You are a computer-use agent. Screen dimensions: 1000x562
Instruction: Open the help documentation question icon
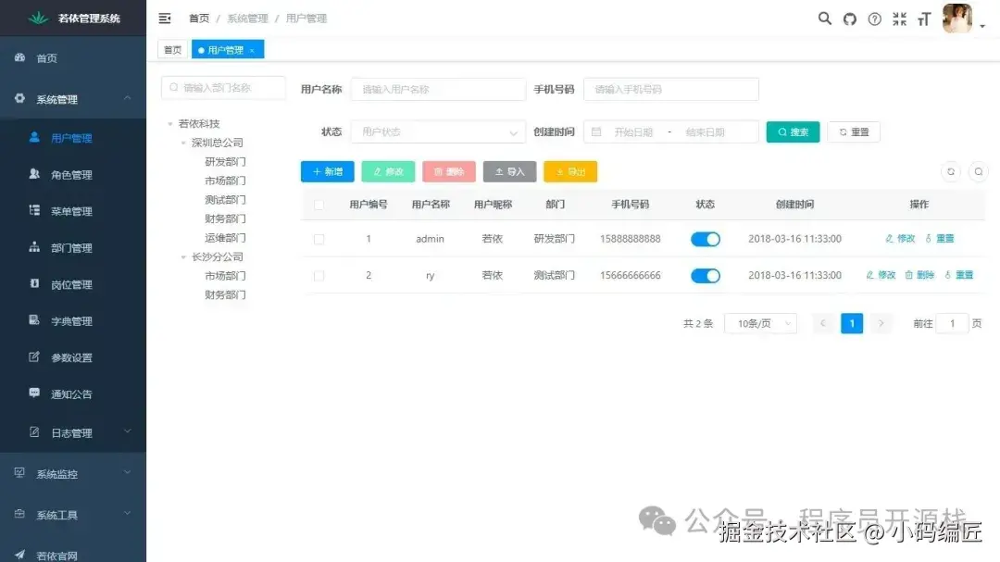pyautogui.click(x=874, y=19)
